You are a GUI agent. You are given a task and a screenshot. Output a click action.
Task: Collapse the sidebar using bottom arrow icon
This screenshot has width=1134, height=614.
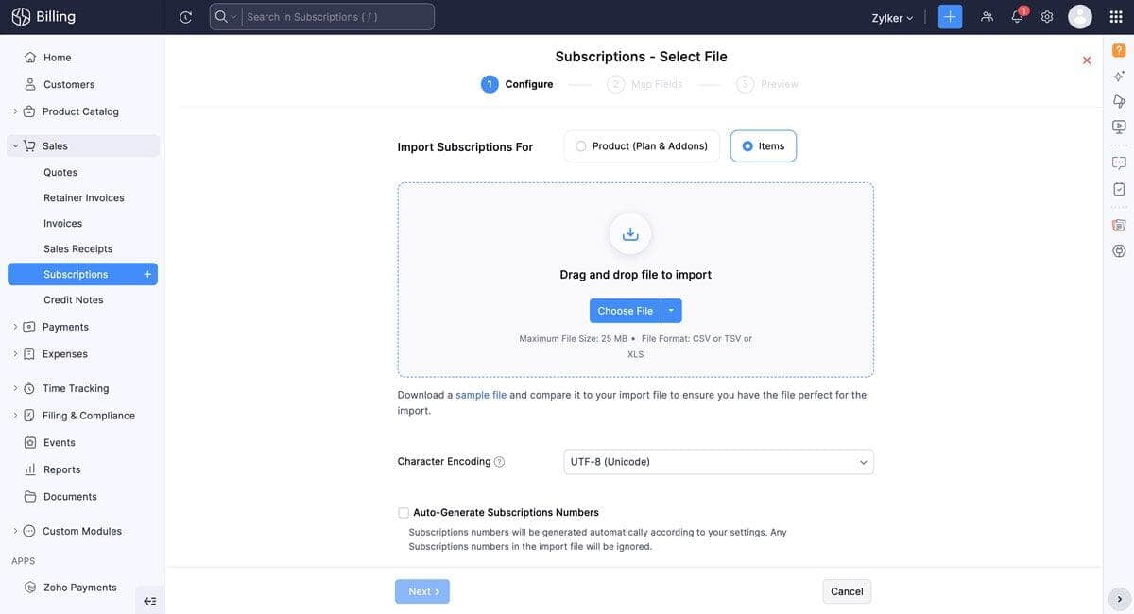pos(149,601)
